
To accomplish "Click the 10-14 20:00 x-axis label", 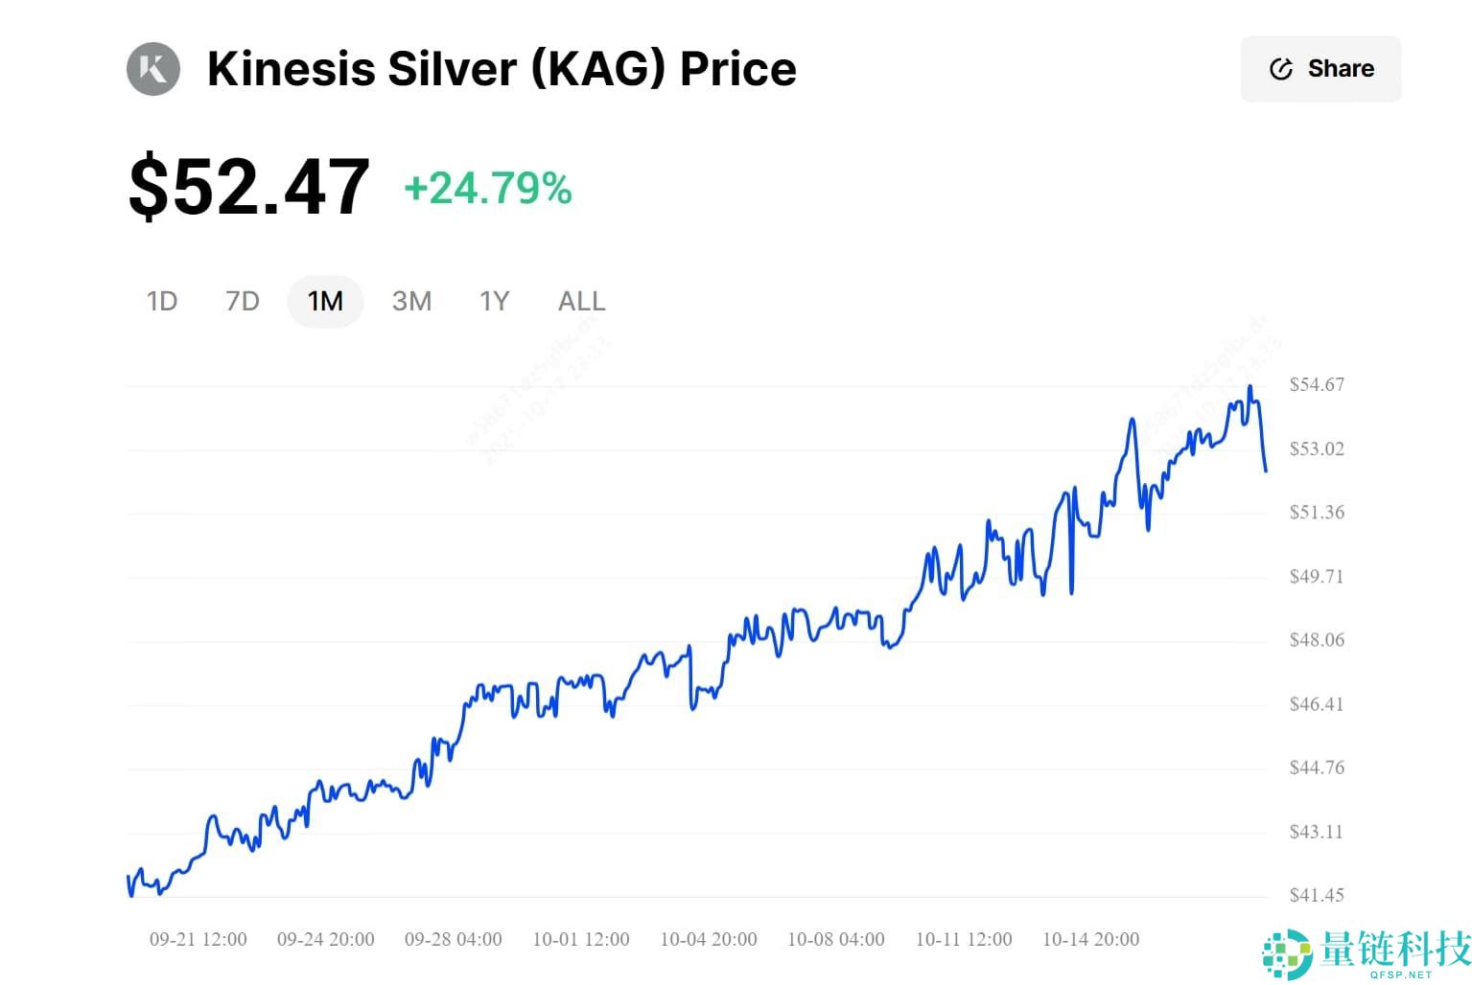I will pos(1090,939).
